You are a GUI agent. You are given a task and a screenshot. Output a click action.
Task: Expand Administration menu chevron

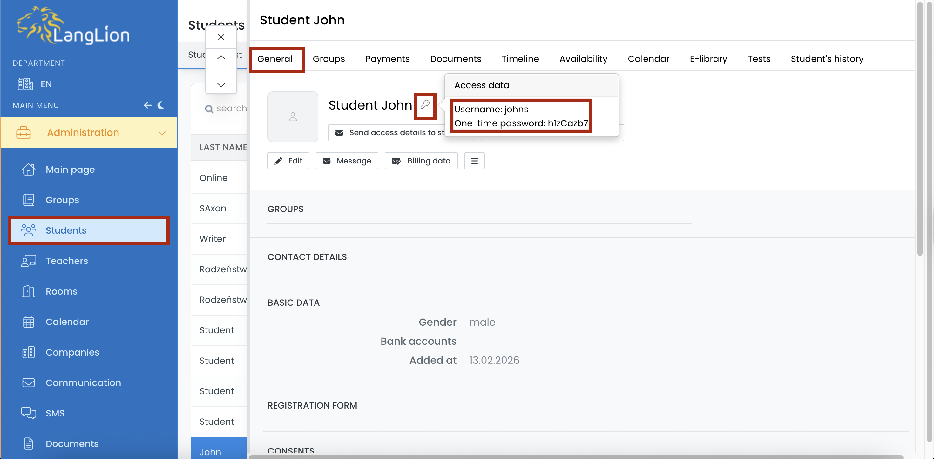pyautogui.click(x=162, y=133)
